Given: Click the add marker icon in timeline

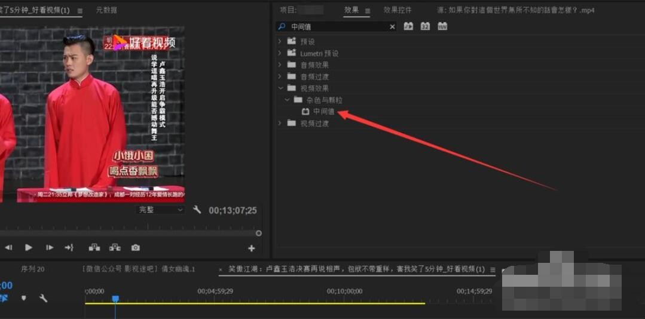Looking at the screenshot, I should click(23, 298).
